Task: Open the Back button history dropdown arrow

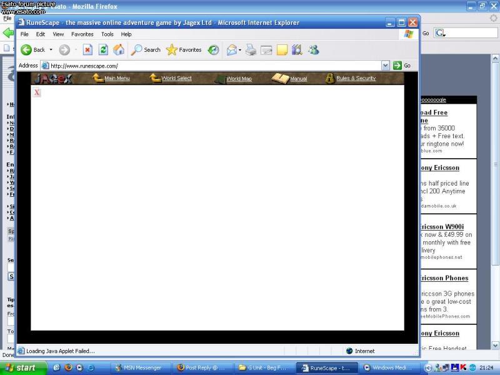Action: coord(51,50)
